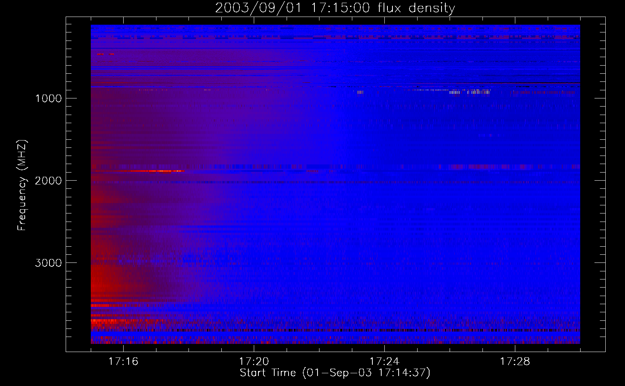625x386 pixels.
Task: Click the plot title '2003/09/01 17:15:00 flux density'
Action: click(x=335, y=8)
